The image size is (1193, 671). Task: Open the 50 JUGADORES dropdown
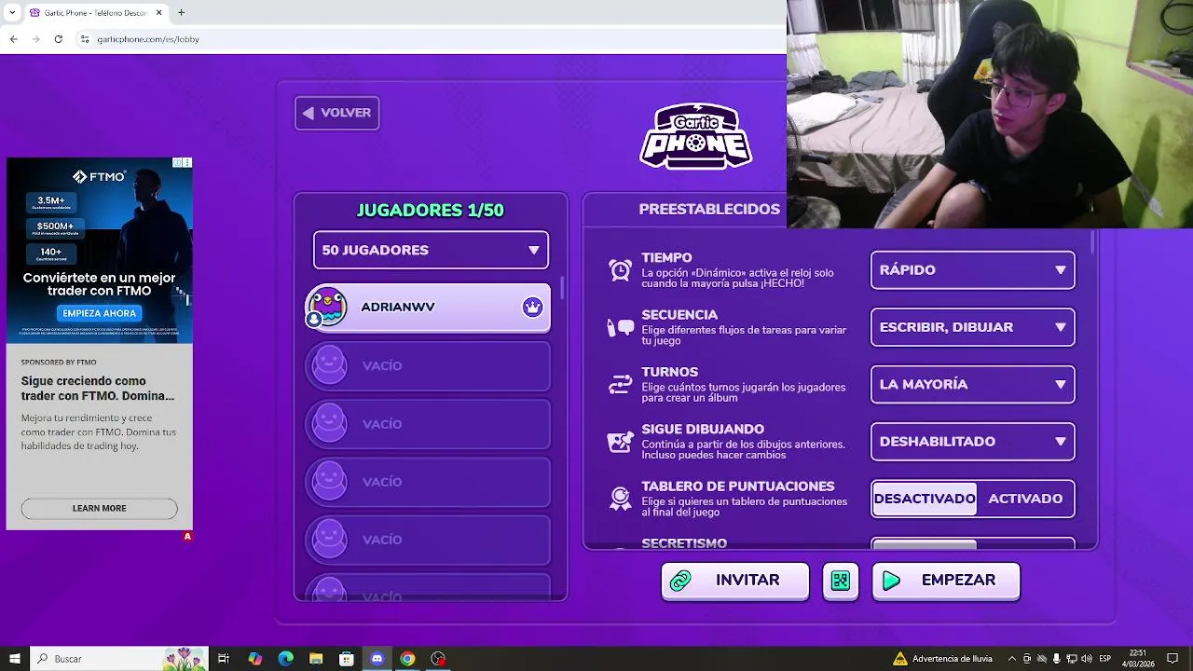(431, 250)
